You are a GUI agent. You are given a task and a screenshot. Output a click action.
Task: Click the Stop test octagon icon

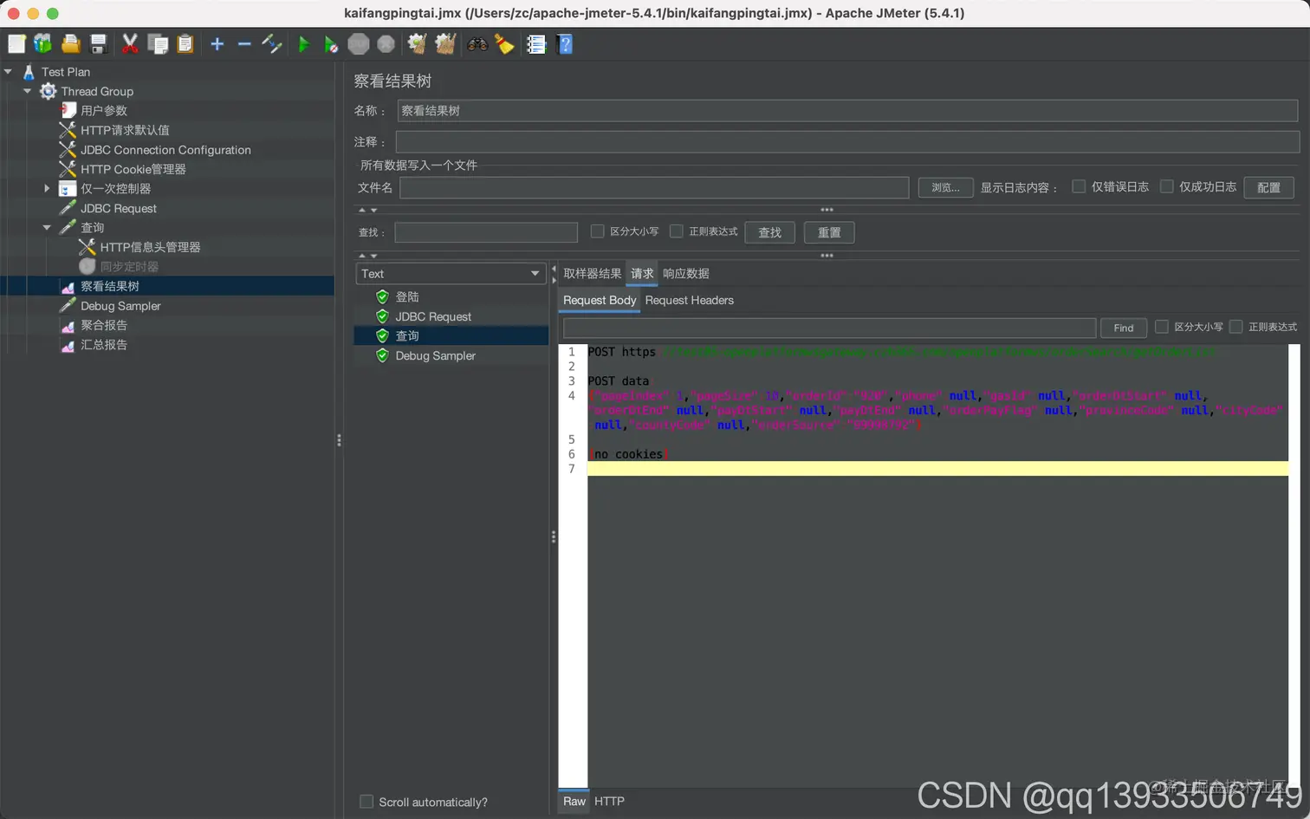click(x=359, y=43)
